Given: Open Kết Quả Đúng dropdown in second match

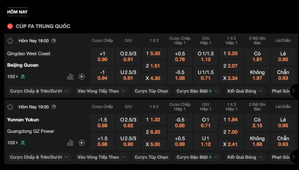Looking at the screenshot, I should coord(246,157).
